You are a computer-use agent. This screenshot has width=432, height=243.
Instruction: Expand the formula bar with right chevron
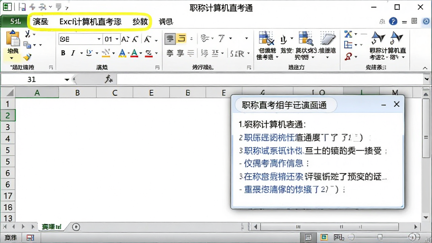pyautogui.click(x=427, y=79)
